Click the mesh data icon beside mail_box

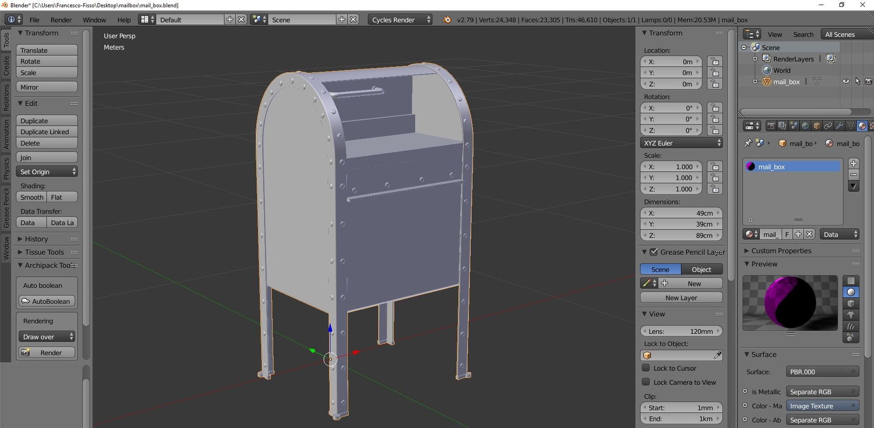tap(817, 81)
